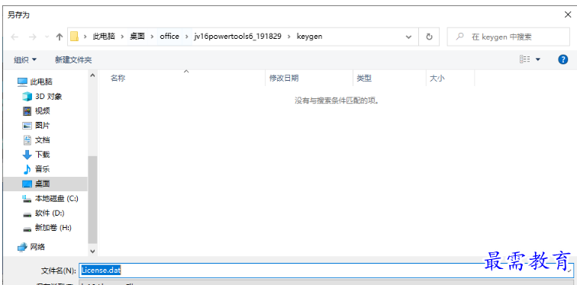The height and width of the screenshot is (285, 577).
Task: Go forward with the forward arrow
Action: (32, 37)
